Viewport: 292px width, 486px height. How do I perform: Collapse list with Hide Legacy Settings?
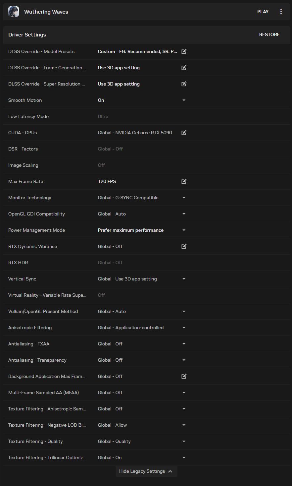pyautogui.click(x=146, y=471)
